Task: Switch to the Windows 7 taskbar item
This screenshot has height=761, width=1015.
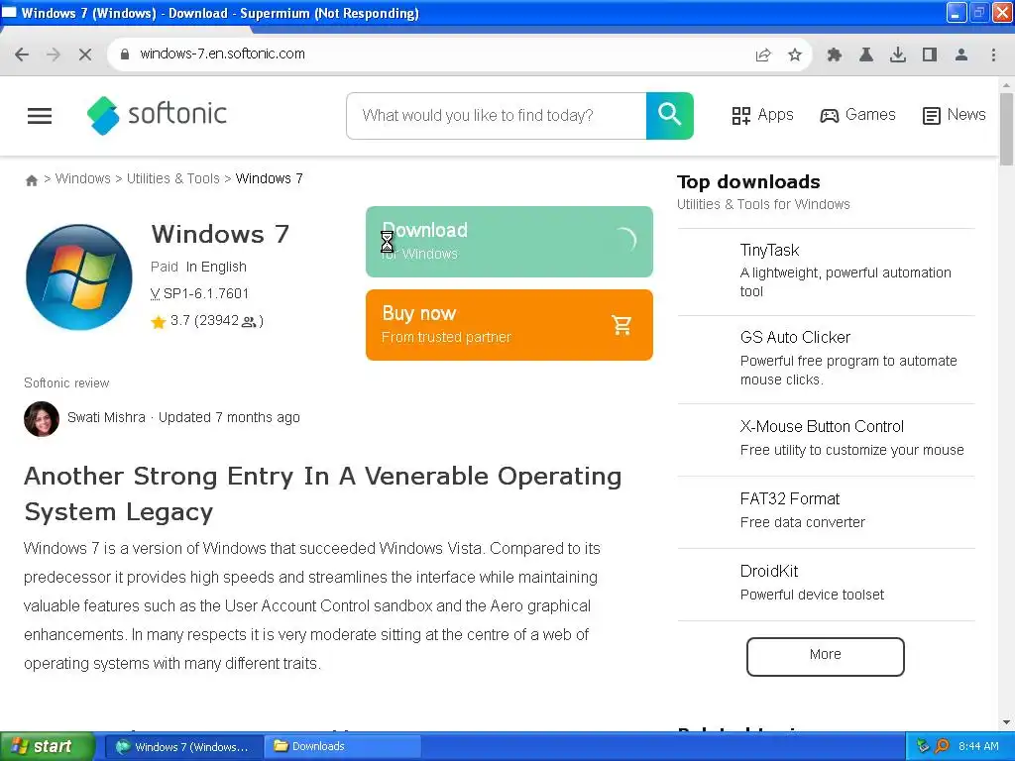Action: tap(182, 747)
